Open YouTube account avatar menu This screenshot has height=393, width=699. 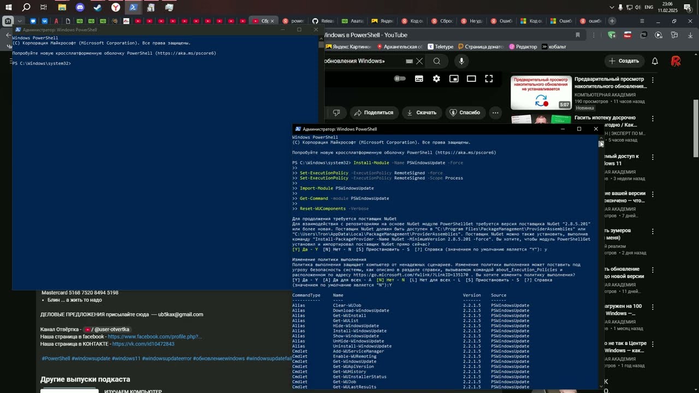[x=676, y=61]
